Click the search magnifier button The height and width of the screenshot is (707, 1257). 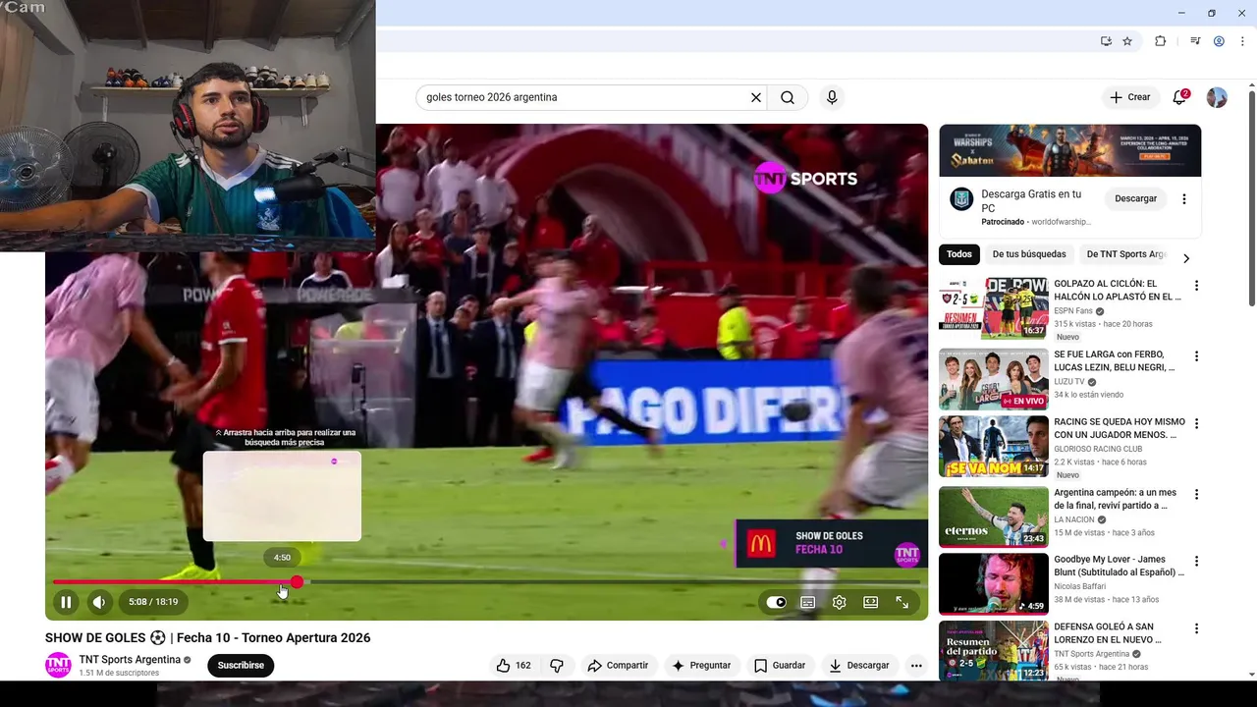[x=788, y=97]
